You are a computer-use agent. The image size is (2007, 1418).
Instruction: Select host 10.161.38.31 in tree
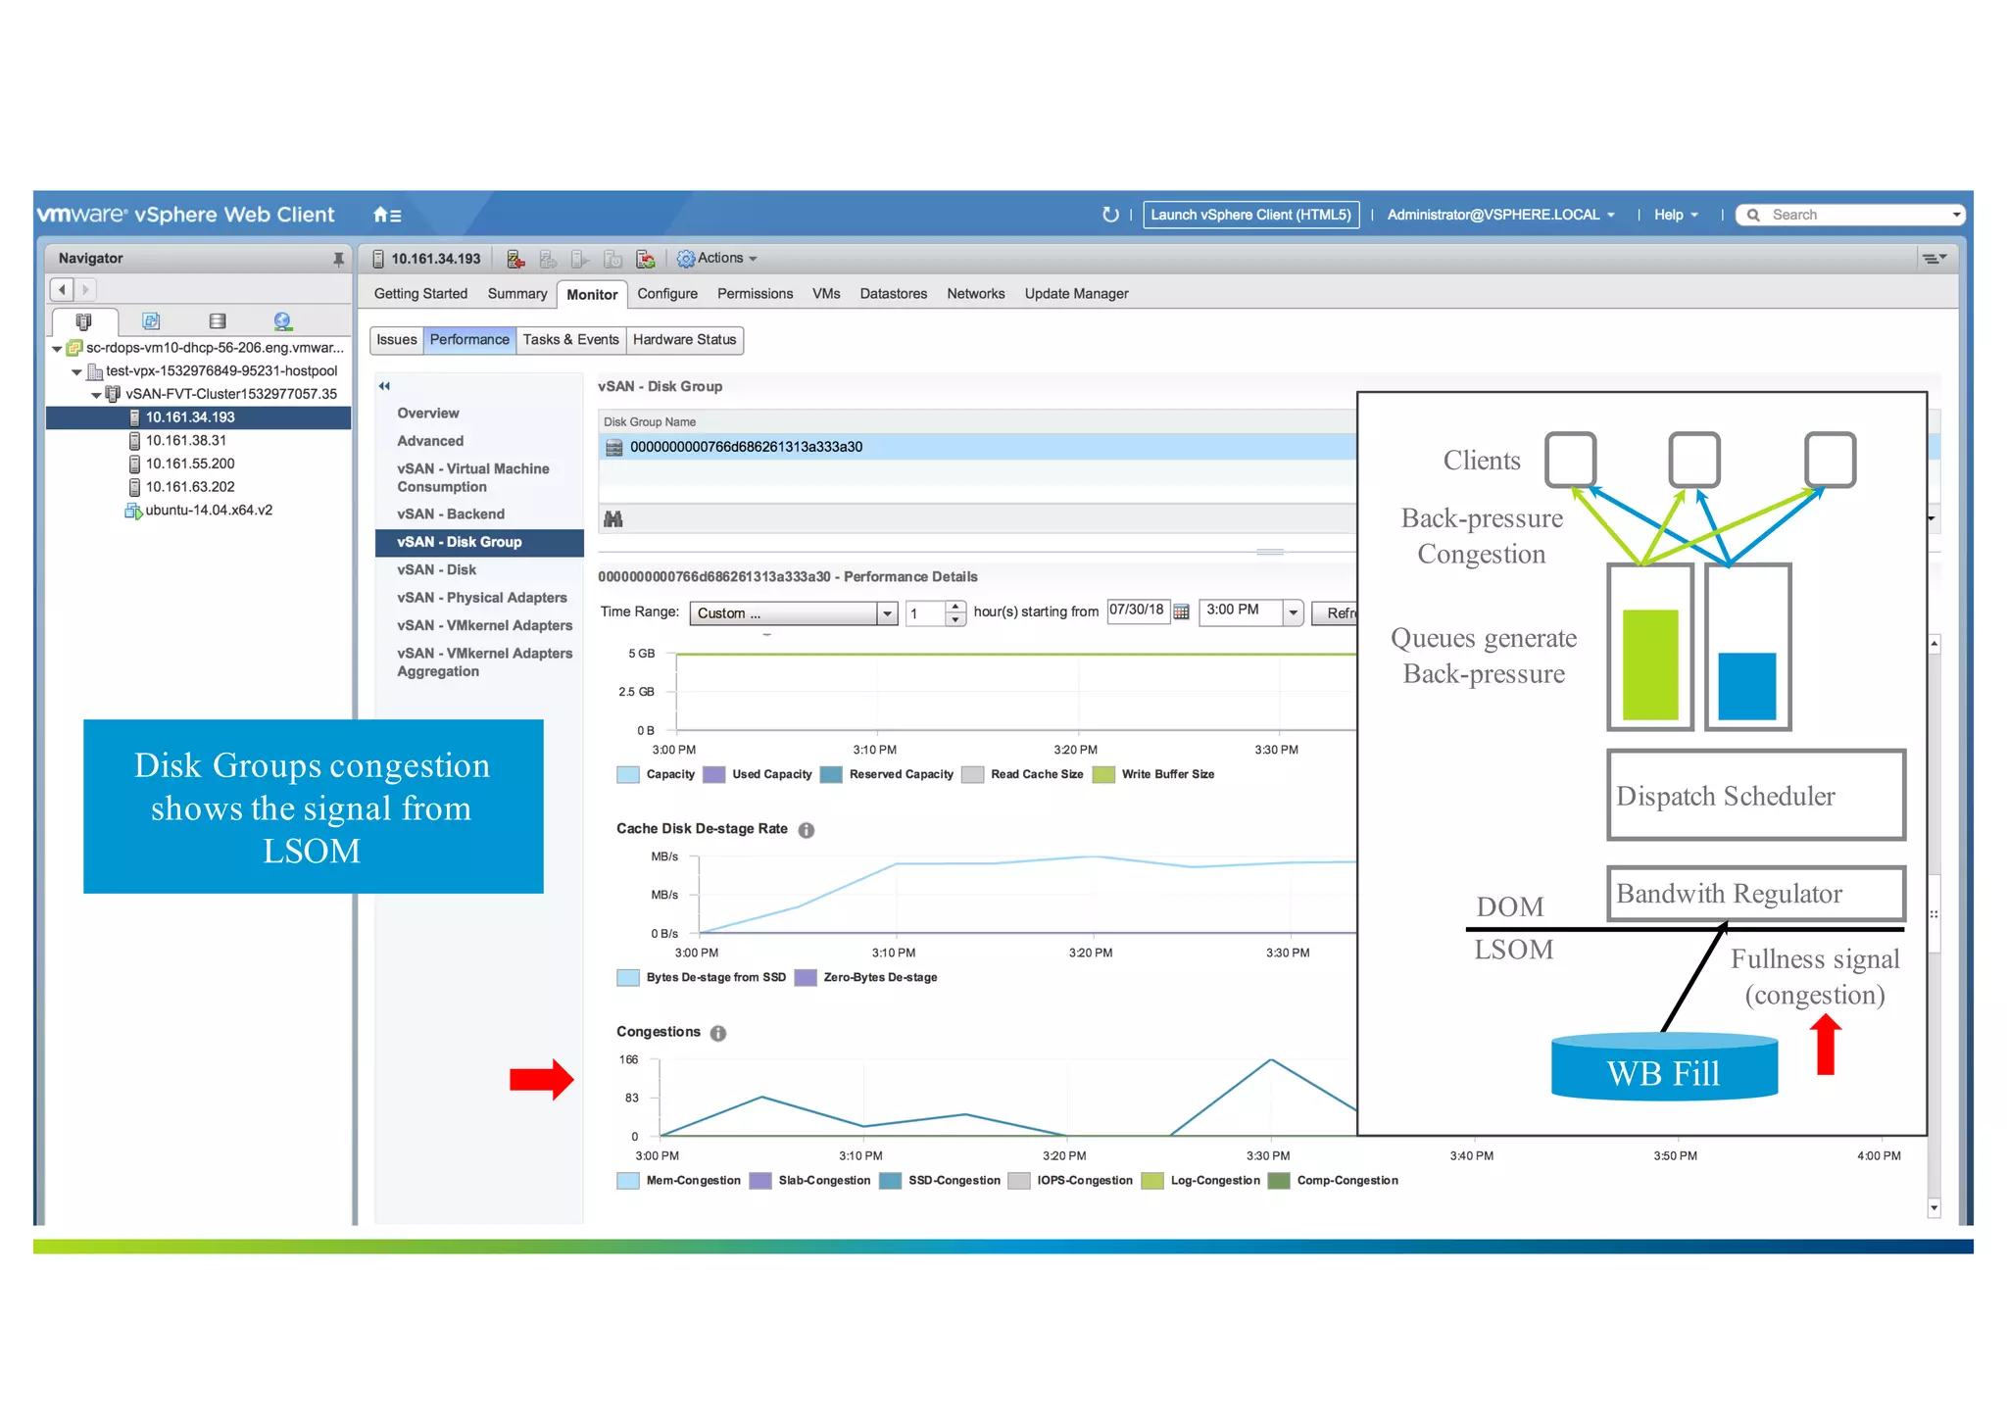186,441
